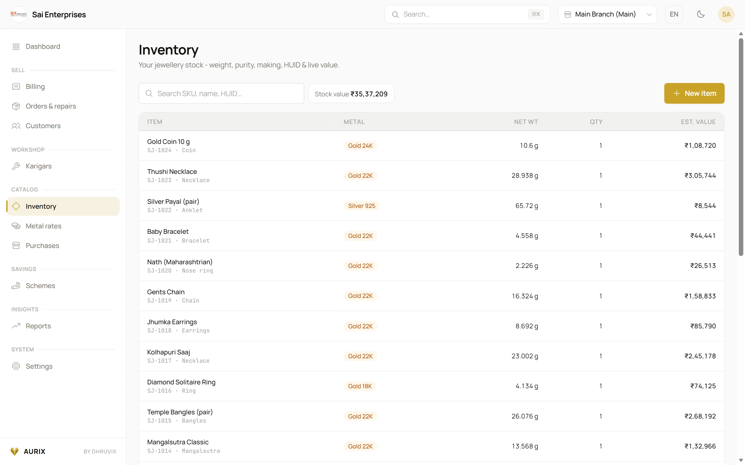Click the Metal rates coins icon

(x=16, y=226)
